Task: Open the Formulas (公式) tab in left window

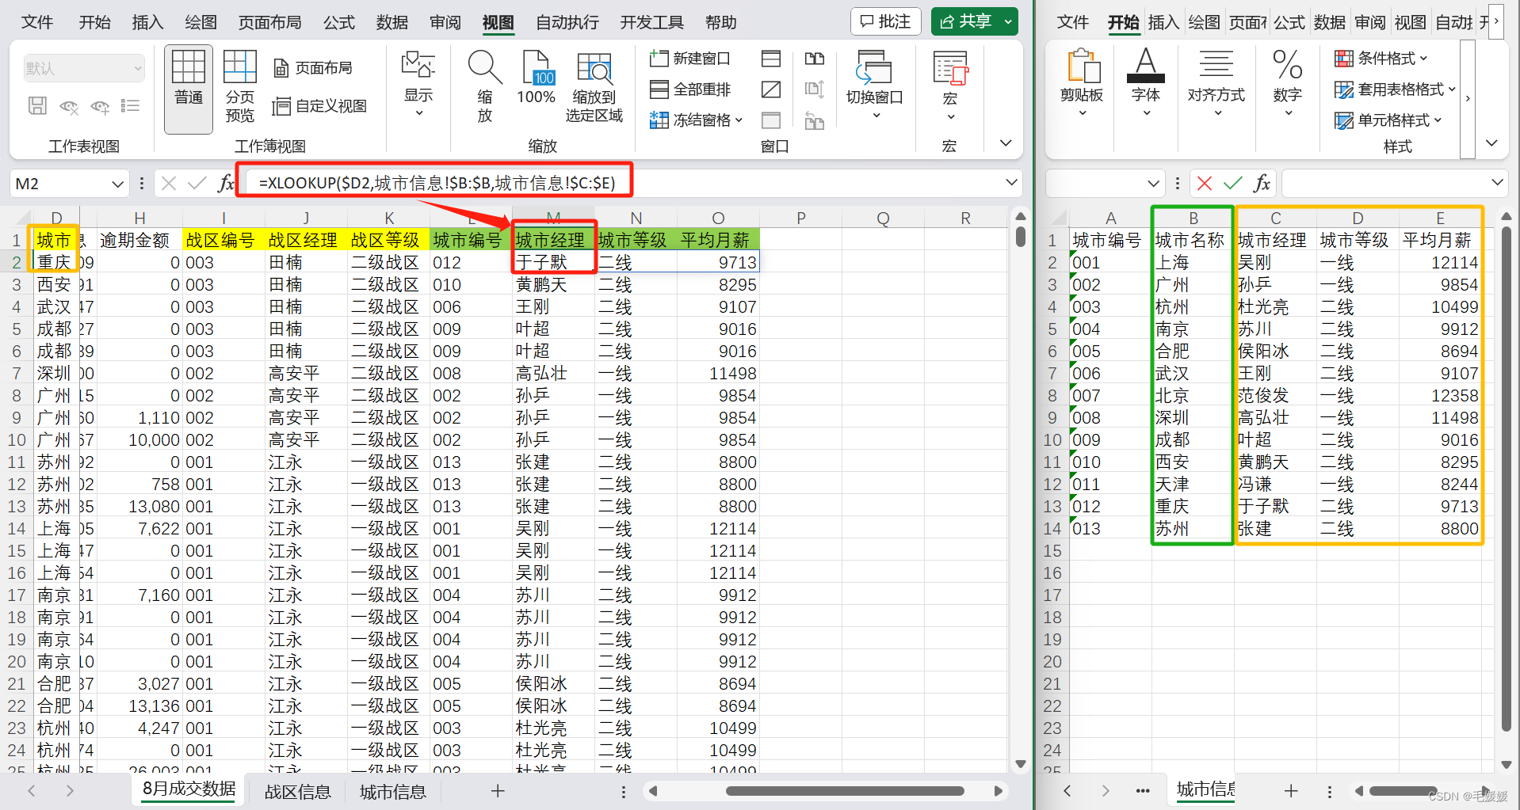Action: (x=339, y=22)
